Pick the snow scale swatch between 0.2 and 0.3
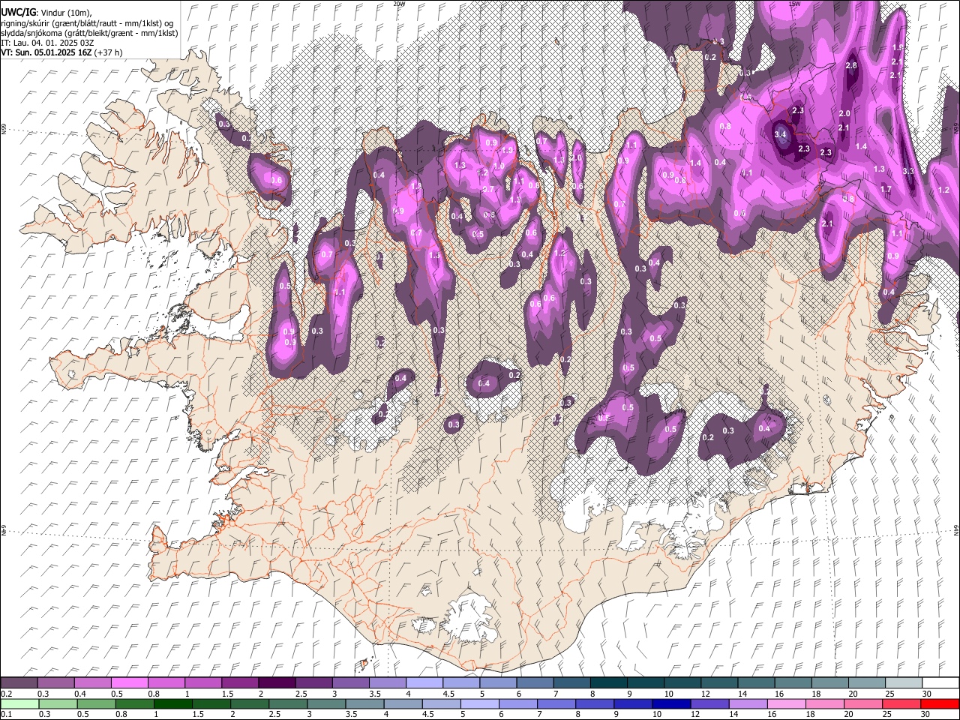This screenshot has height=720, width=960. [x=19, y=683]
